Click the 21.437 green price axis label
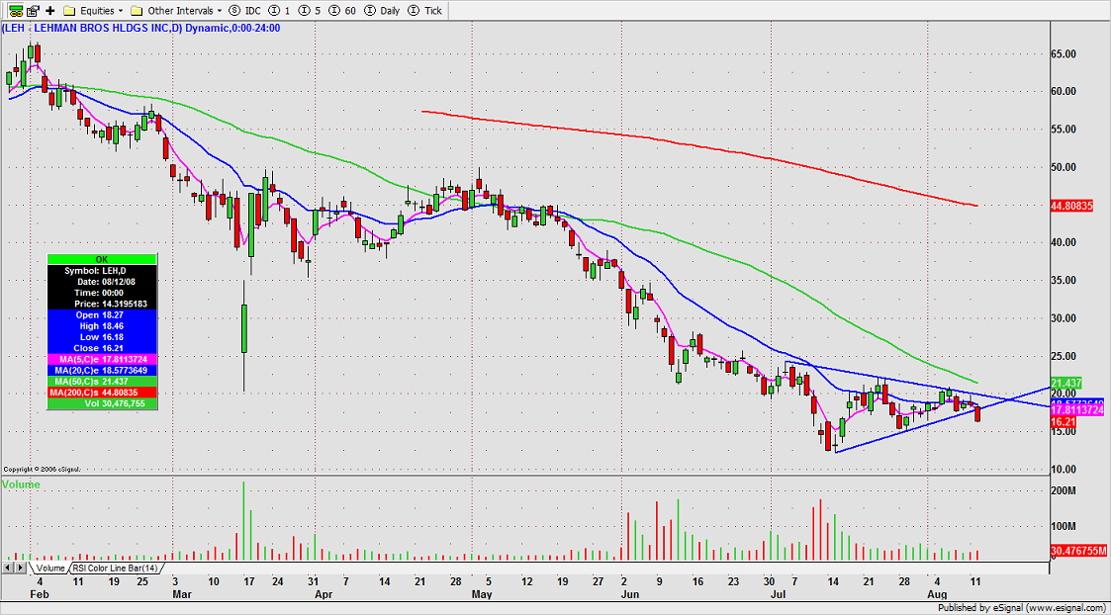Image resolution: width=1111 pixels, height=615 pixels. (1065, 382)
